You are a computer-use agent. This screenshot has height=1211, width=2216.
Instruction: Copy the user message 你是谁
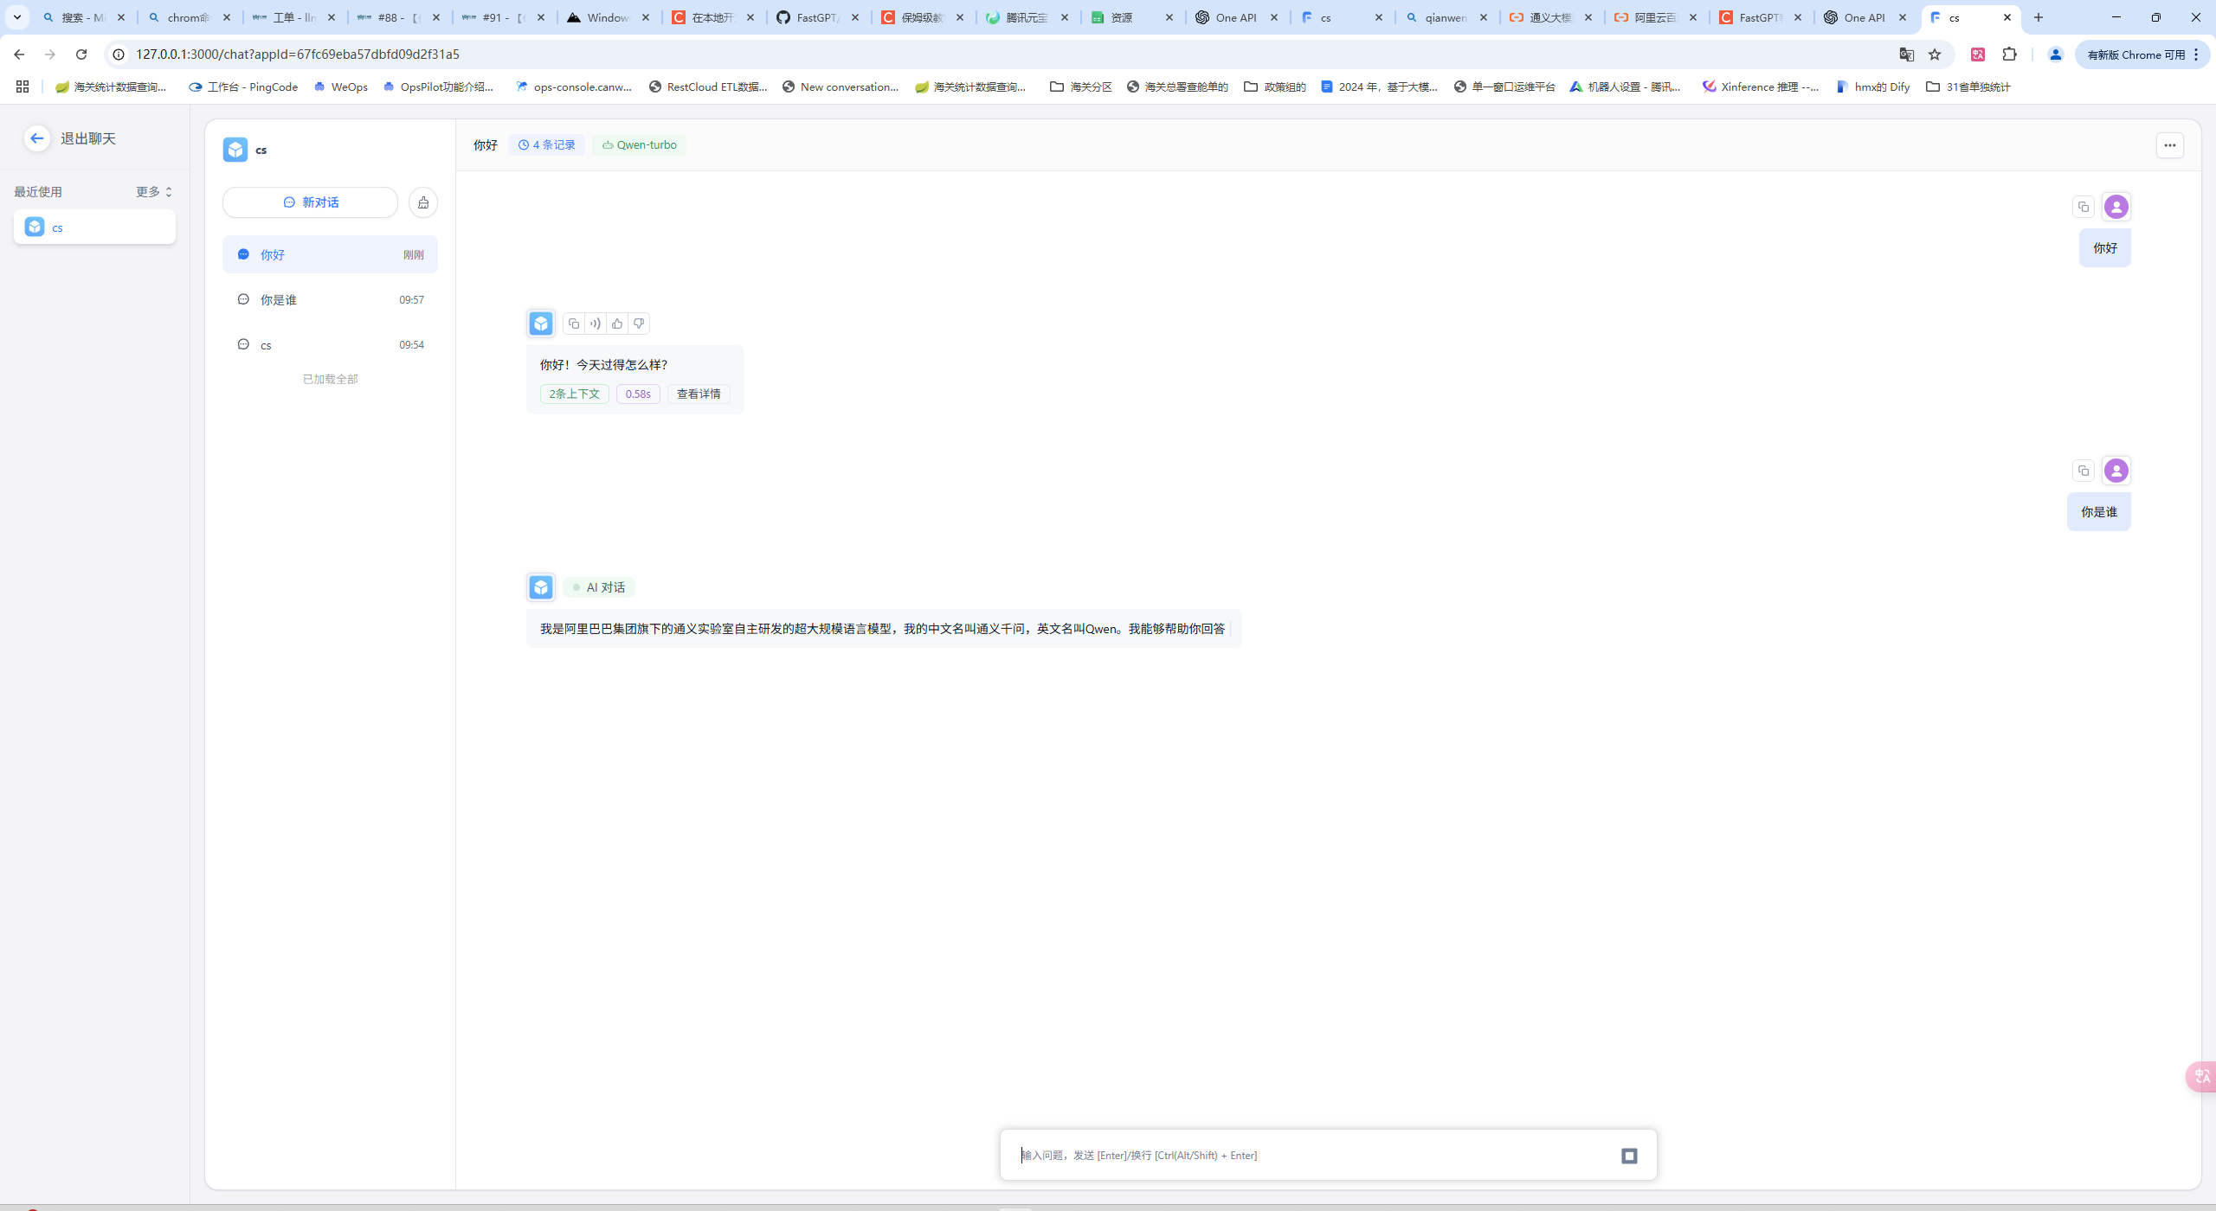[x=2084, y=471]
